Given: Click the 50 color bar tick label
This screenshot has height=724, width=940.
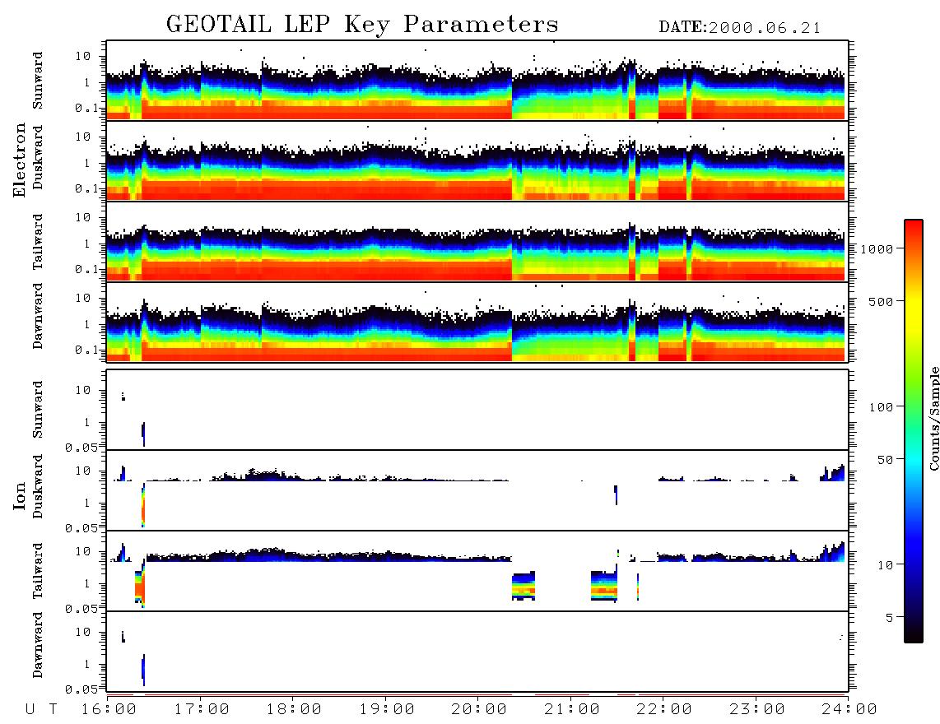Looking at the screenshot, I should [x=885, y=460].
